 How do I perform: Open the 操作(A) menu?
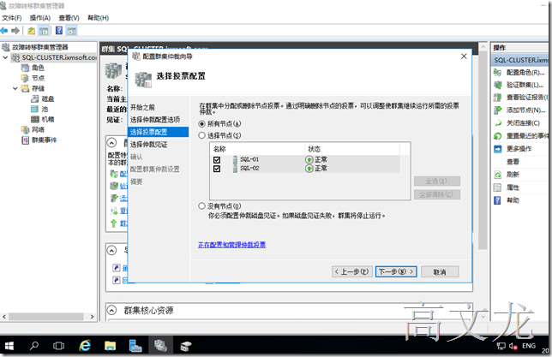(39, 18)
